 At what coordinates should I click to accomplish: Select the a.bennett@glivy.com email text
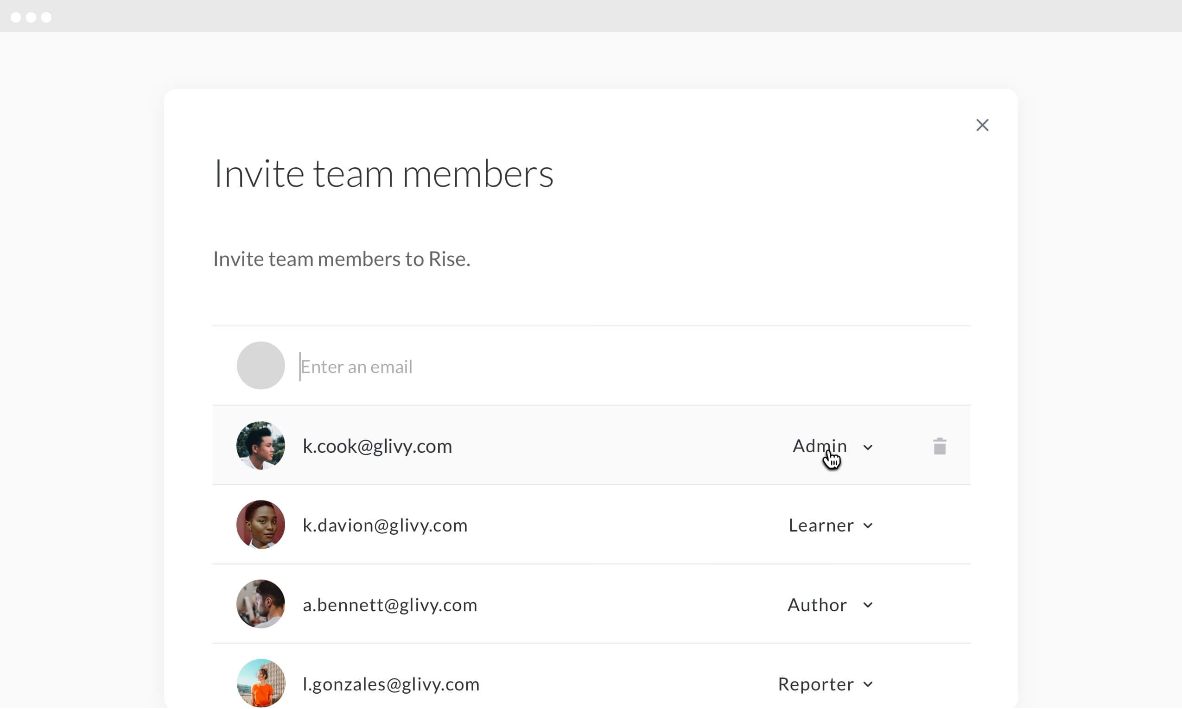(390, 605)
